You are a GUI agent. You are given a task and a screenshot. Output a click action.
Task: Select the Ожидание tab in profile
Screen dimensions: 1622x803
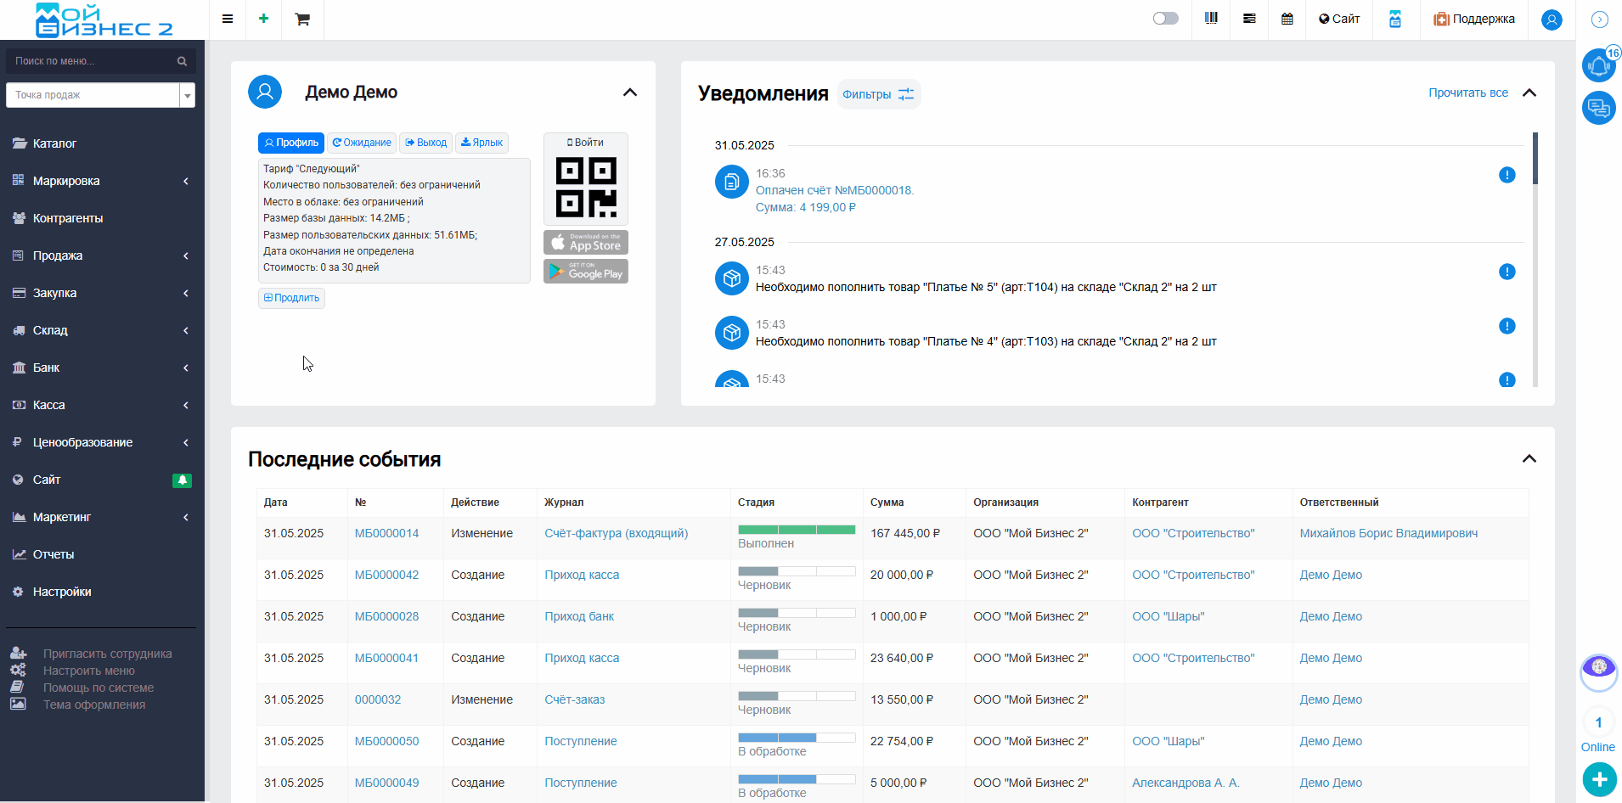pos(362,143)
